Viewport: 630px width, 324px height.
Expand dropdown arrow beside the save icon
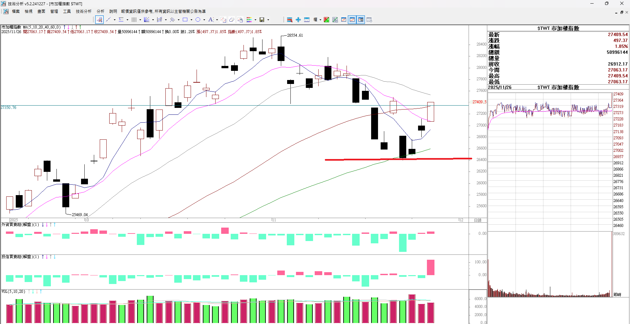pyautogui.click(x=268, y=20)
